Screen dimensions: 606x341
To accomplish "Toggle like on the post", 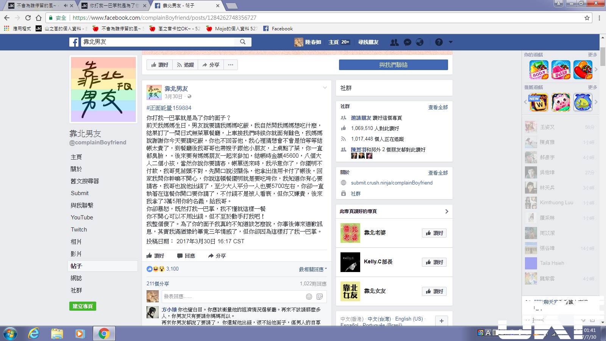I will click(155, 256).
